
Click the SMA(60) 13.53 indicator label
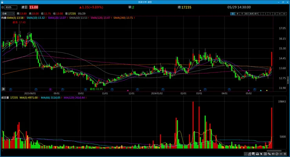(79, 18)
